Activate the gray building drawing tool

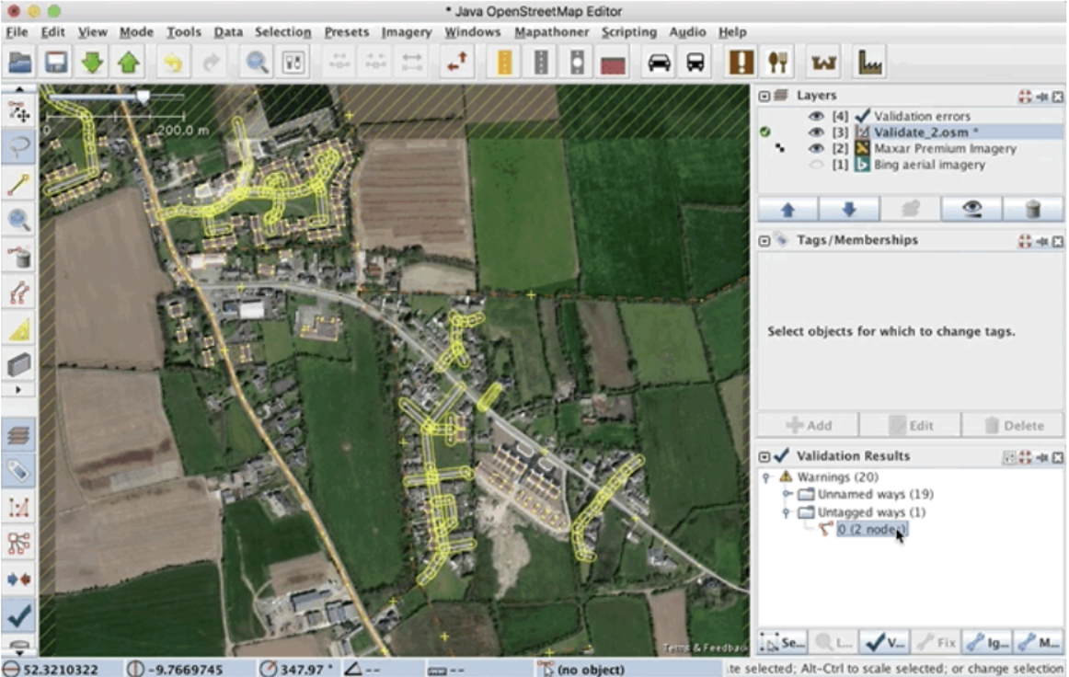[x=18, y=365]
